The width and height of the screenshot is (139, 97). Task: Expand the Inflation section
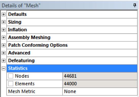click(4, 30)
